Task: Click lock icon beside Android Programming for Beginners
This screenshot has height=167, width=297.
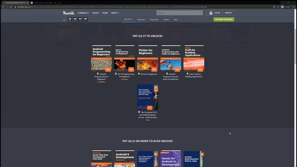Action: [x=98, y=74]
